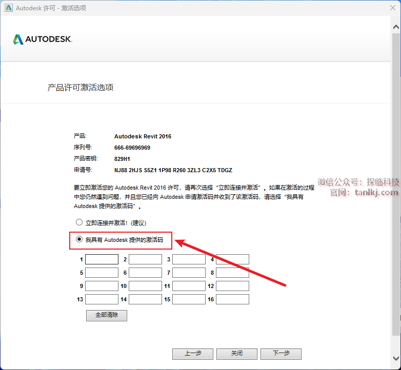
Task: Click activation code field 5
Action: point(102,273)
